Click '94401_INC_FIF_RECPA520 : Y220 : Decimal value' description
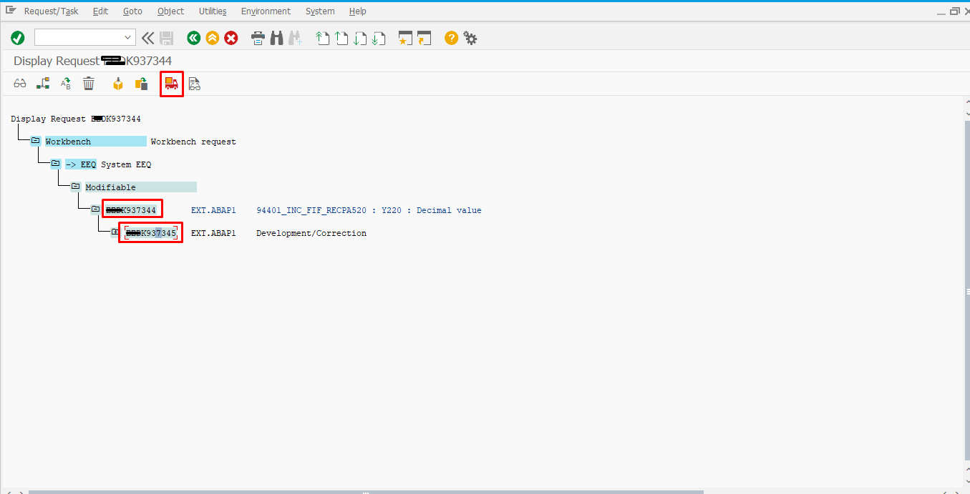 369,210
